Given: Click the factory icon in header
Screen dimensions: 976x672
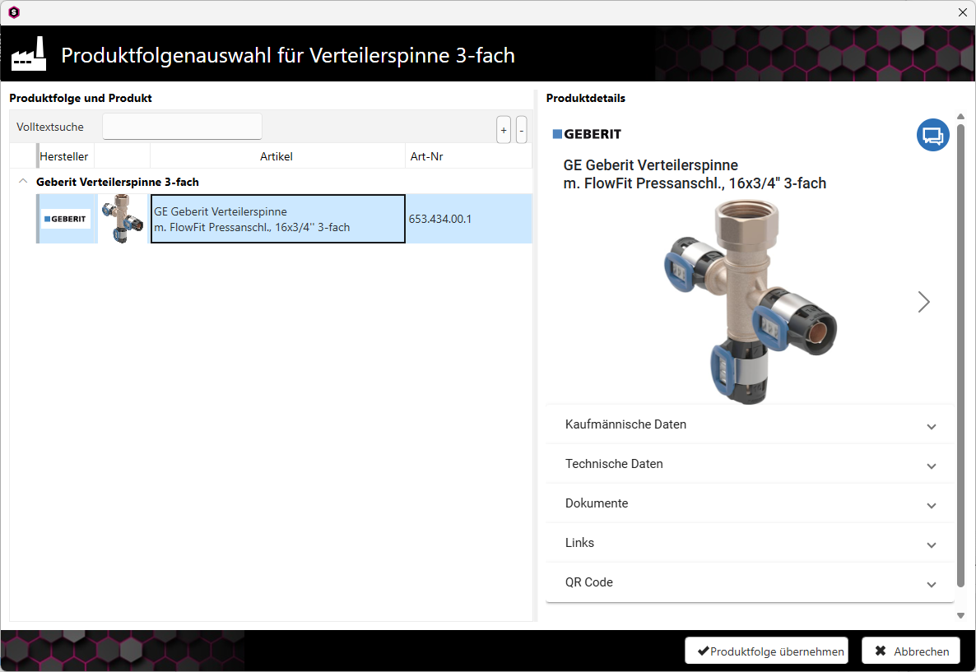Looking at the screenshot, I should [29, 53].
